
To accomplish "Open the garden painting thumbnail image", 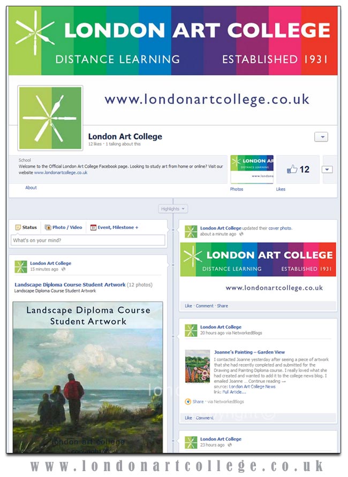I will (x=198, y=366).
